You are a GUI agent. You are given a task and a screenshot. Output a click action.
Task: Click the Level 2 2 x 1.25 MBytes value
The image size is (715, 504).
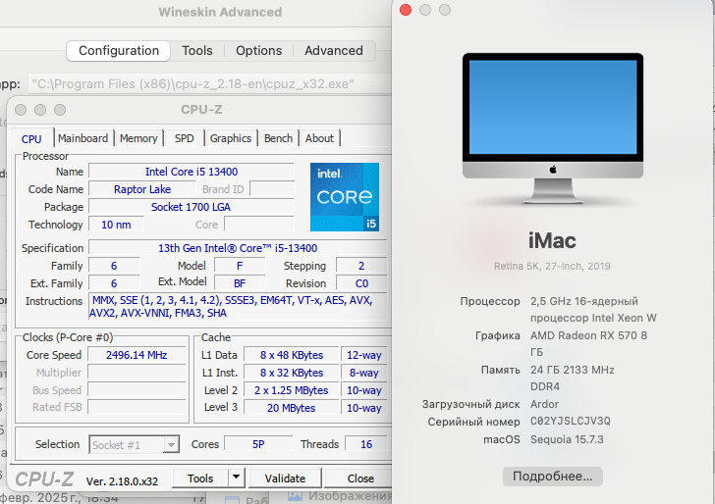coord(292,390)
